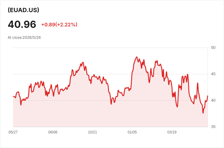Click the 01/05 x-axis date label
This screenshot has height=148, width=224.
coord(132,132)
